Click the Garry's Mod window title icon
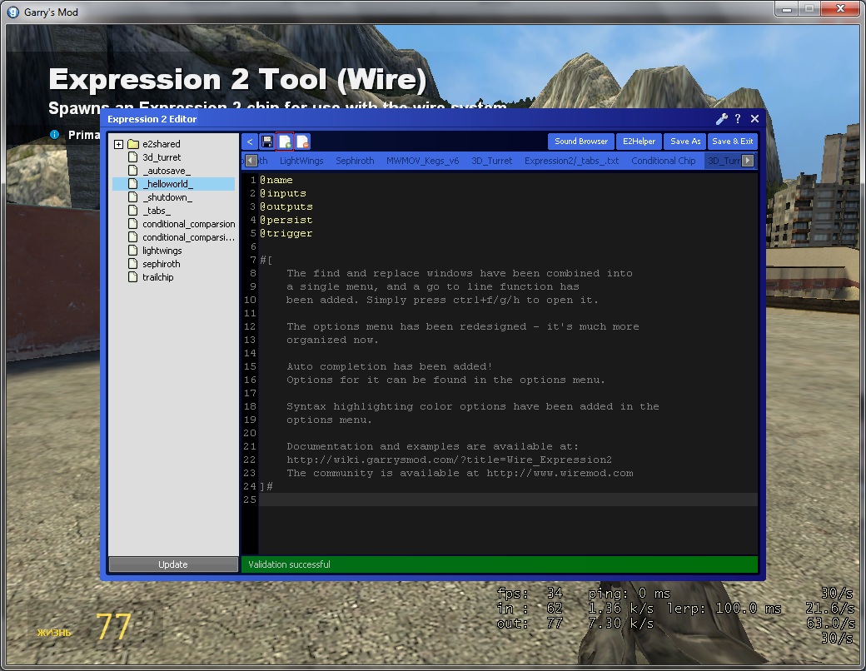Screen dimensions: 866x671 [13, 12]
